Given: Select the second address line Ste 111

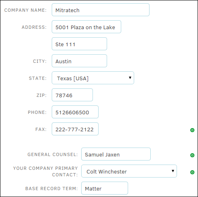Looking at the screenshot, I should [79, 44].
